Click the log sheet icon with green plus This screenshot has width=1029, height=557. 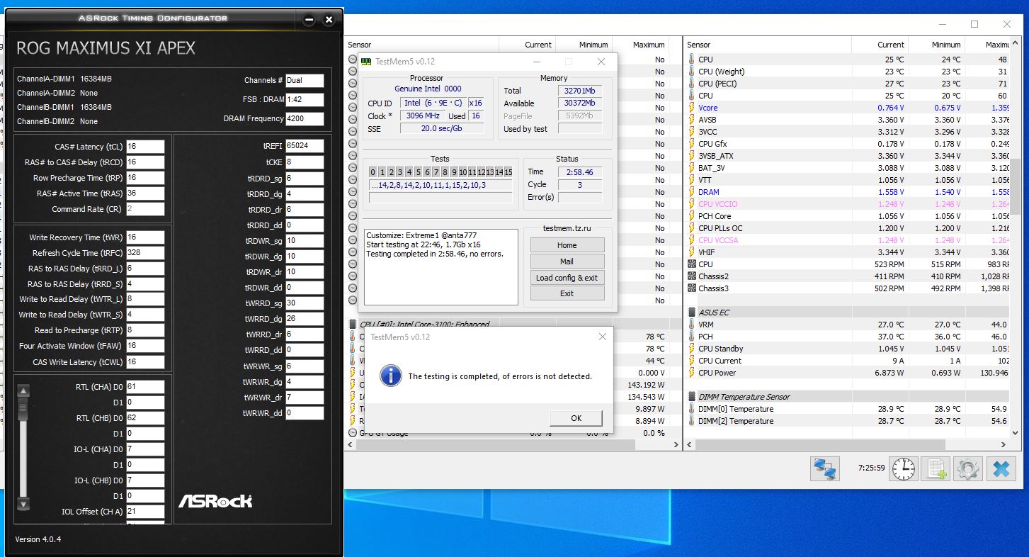coord(937,468)
